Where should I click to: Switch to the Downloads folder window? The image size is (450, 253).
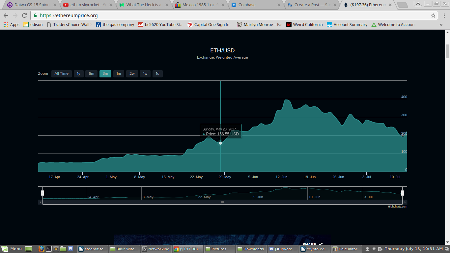coord(251,249)
